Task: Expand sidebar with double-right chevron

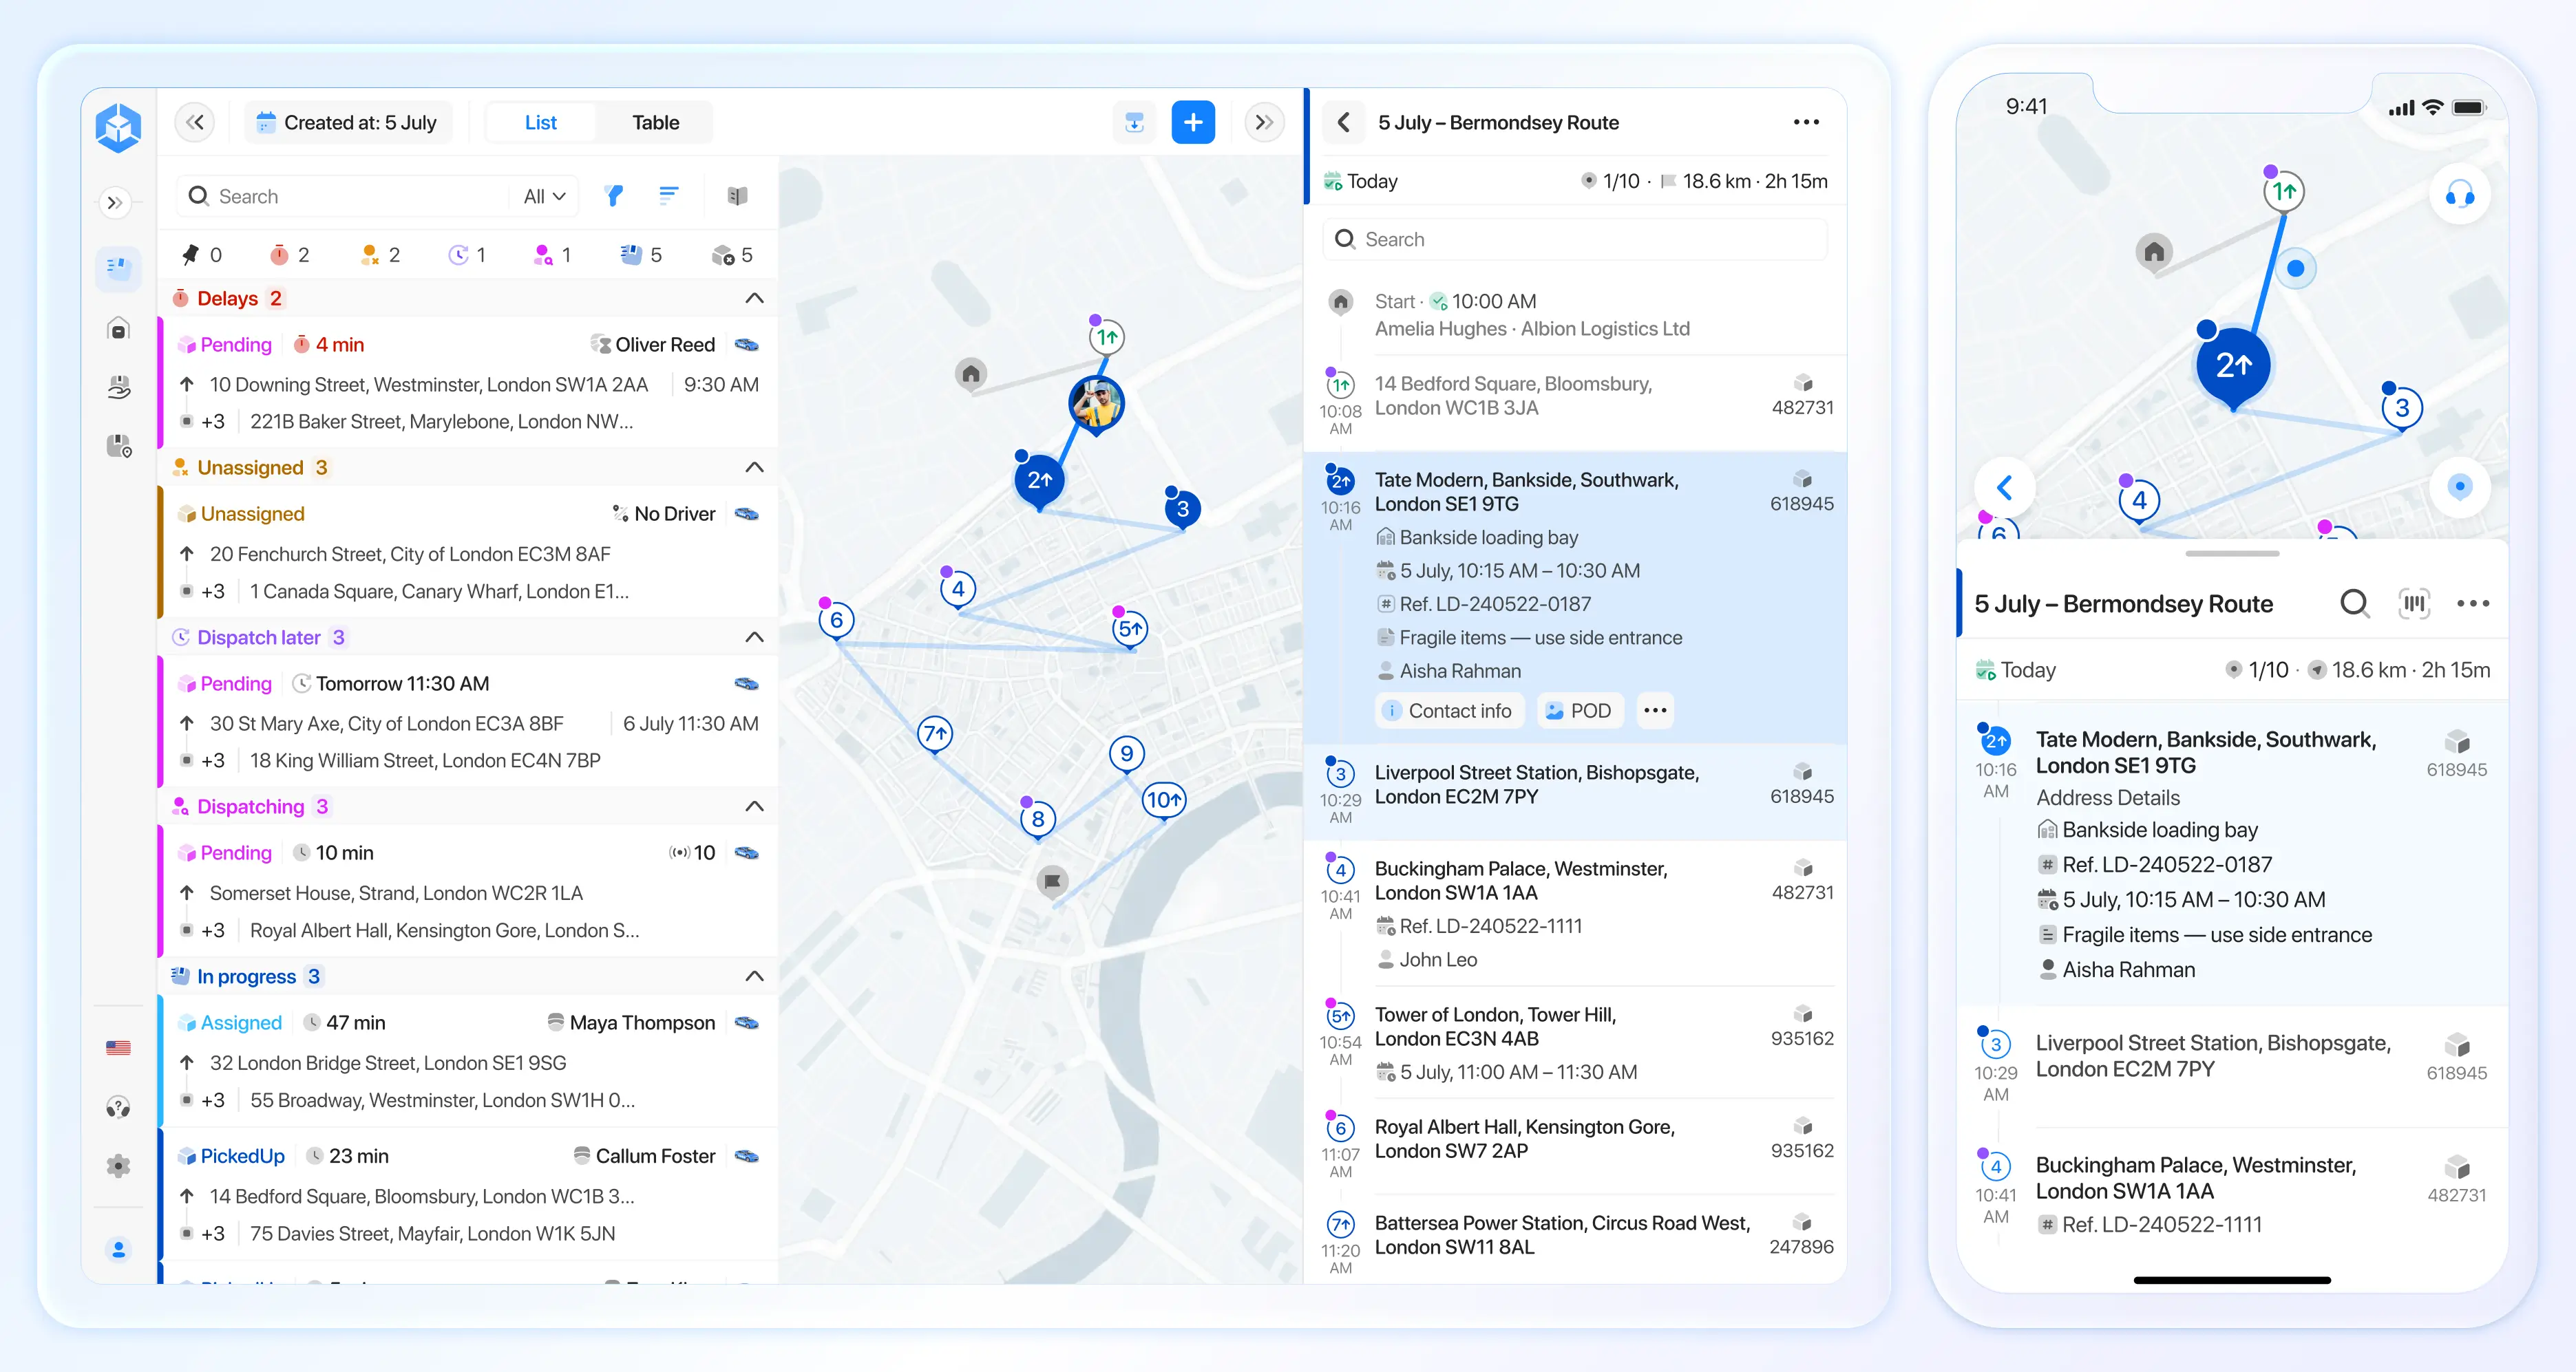Action: (x=115, y=203)
